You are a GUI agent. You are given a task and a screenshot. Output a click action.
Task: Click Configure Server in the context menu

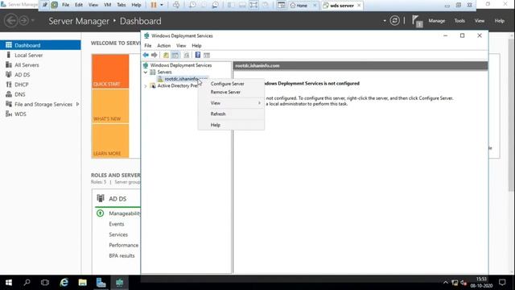point(227,84)
